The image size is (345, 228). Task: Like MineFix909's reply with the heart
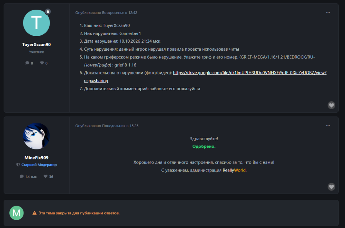coord(331,187)
